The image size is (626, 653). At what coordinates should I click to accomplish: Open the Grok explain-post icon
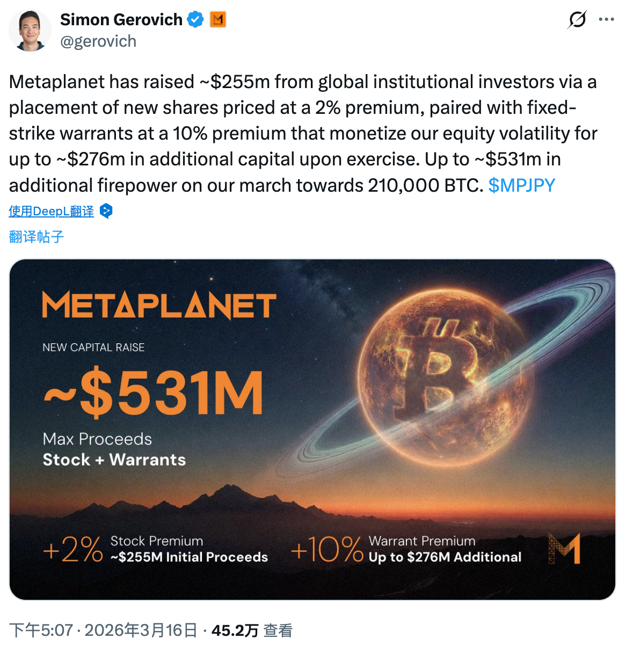[577, 20]
